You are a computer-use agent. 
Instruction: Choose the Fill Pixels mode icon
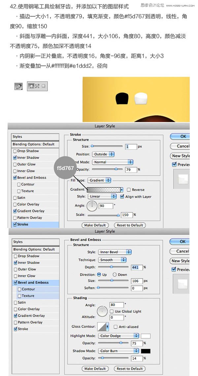(x=44, y=86)
